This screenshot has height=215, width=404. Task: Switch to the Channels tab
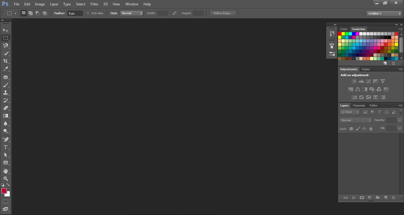click(x=359, y=106)
